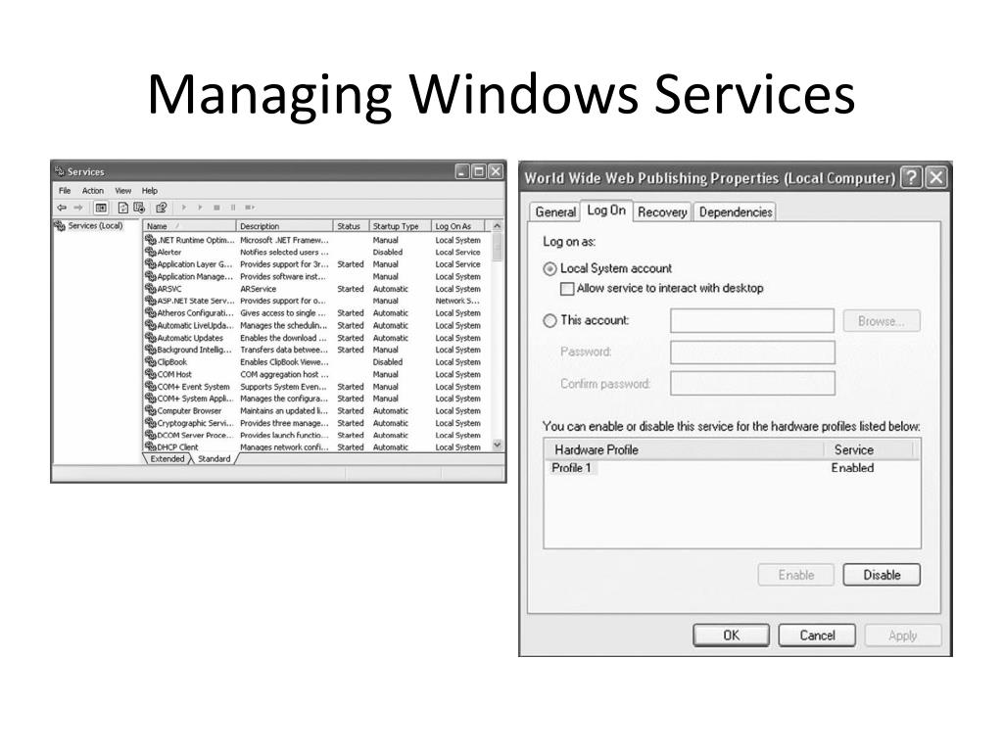The height and width of the screenshot is (752, 1003).
Task: Open the View menu in Services
Action: click(x=122, y=191)
